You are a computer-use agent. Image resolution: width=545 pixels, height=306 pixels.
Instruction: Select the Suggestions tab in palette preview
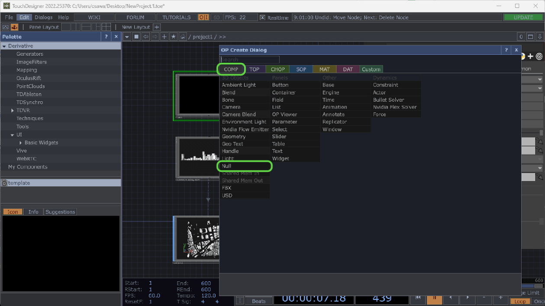60,212
